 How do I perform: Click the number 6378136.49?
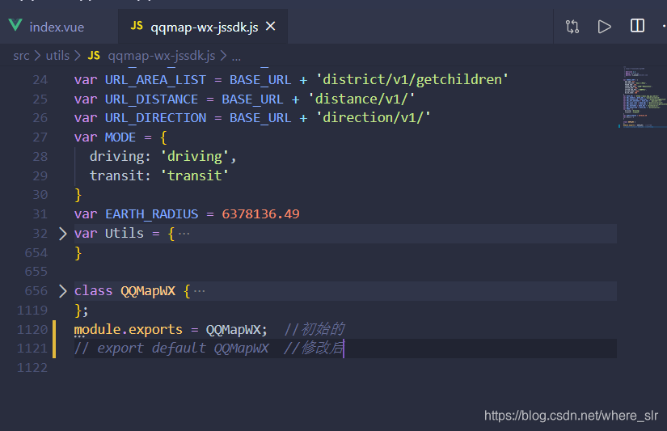[x=260, y=214]
